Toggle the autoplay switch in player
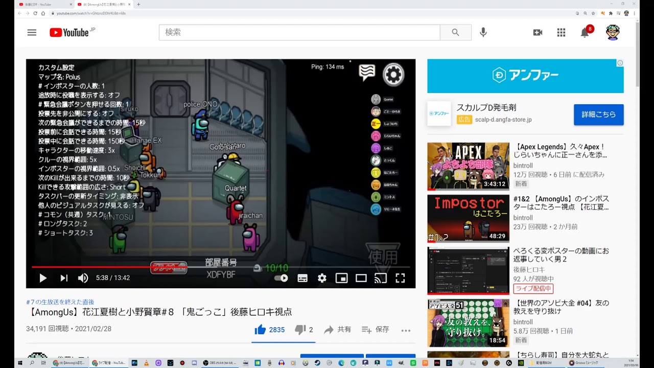This screenshot has height=368, width=654. click(281, 278)
